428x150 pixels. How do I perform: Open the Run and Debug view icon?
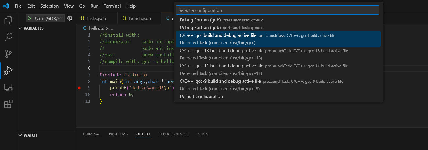click(x=8, y=71)
